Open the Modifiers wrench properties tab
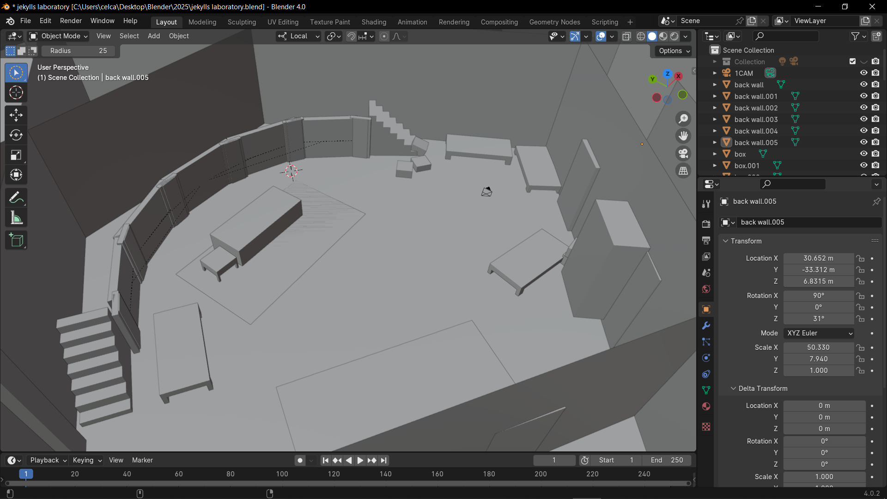 706,326
